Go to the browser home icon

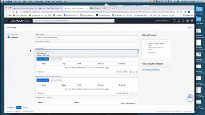point(17,12)
